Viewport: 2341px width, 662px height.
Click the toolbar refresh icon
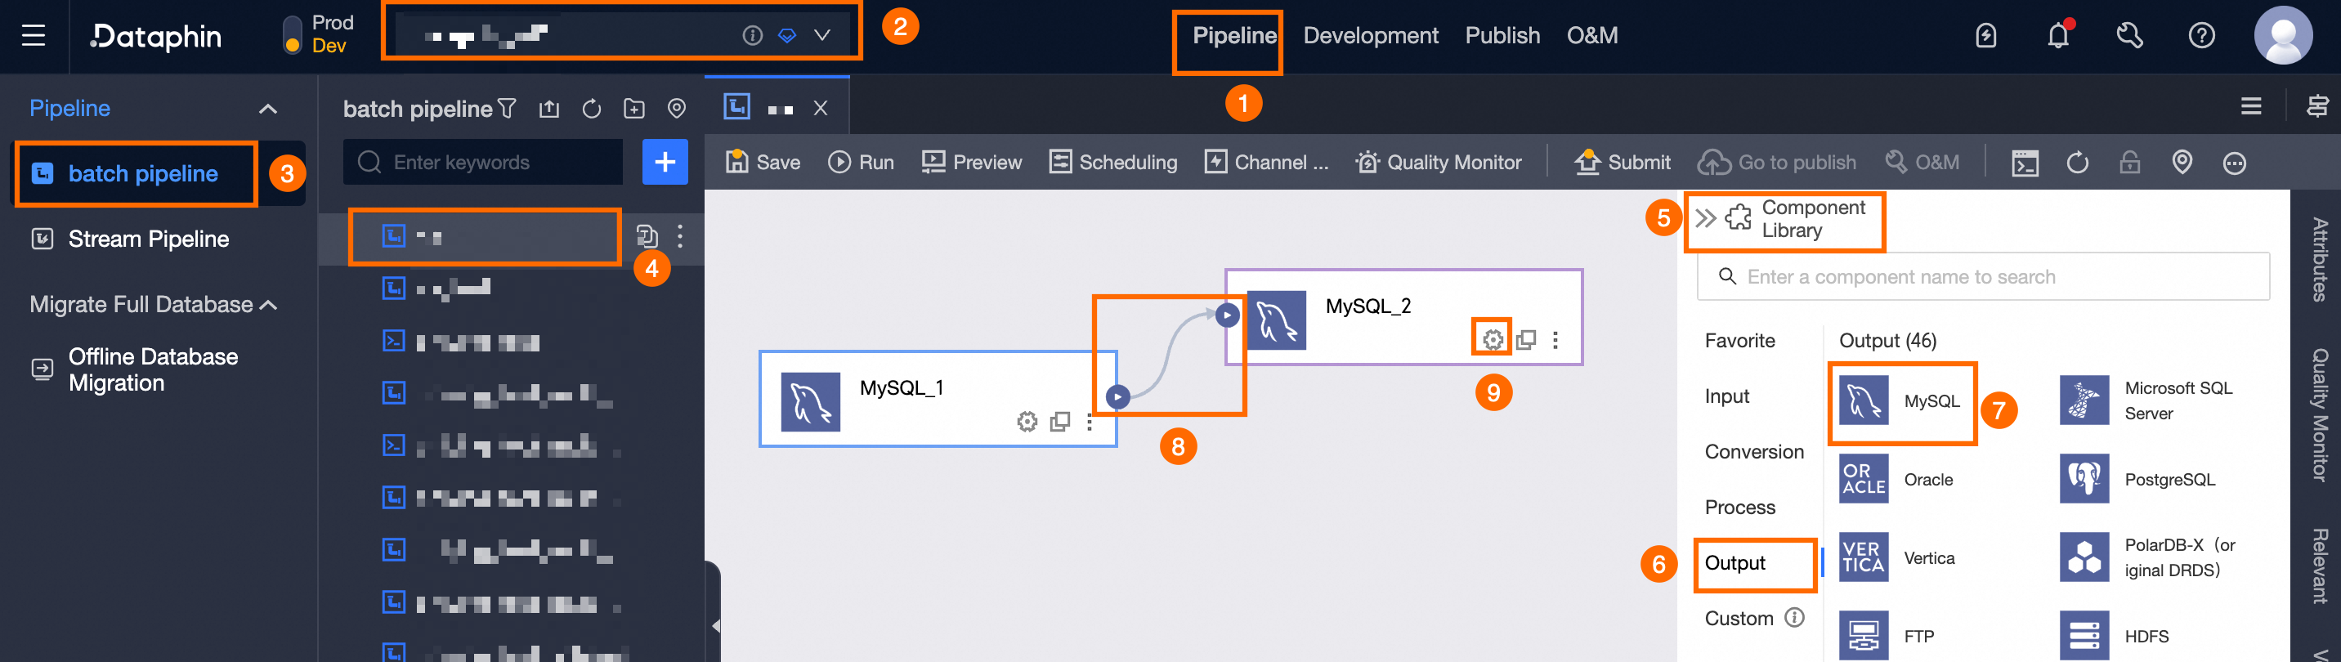2078,163
